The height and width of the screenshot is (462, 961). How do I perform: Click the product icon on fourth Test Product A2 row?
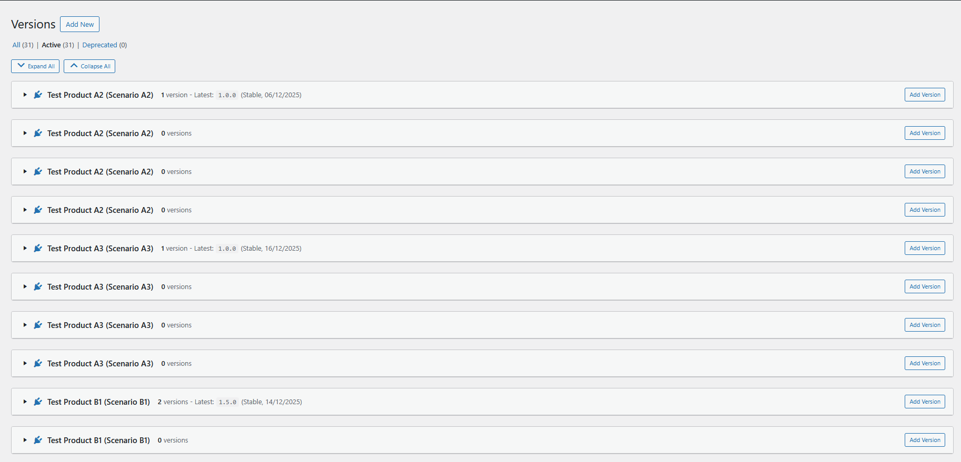tap(37, 210)
